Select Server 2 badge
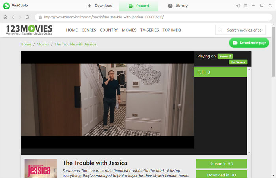This screenshot has width=276, height=178. (225, 56)
